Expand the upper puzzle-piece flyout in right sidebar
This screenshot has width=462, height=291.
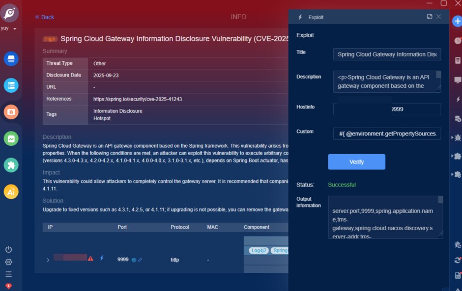point(457,156)
